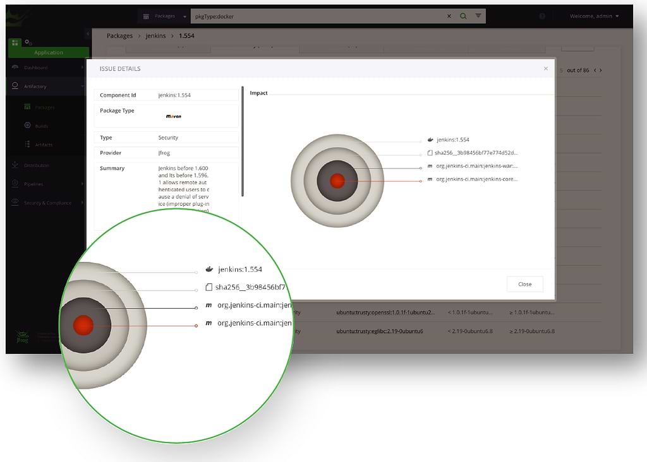Click the red center of impact graph
Image resolution: width=647 pixels, height=462 pixels.
tap(337, 181)
